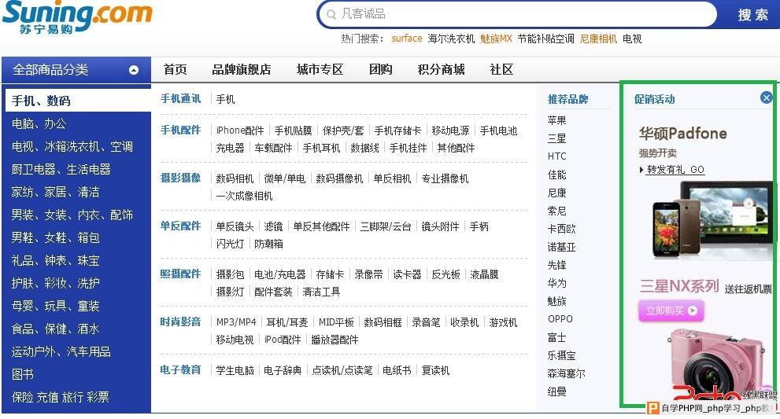Click the Suning.com logo
Screen dimensions: 780x419
click(x=77, y=17)
